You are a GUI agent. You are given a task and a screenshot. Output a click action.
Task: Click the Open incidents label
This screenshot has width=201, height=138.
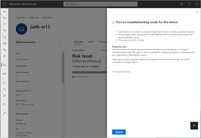(22, 72)
